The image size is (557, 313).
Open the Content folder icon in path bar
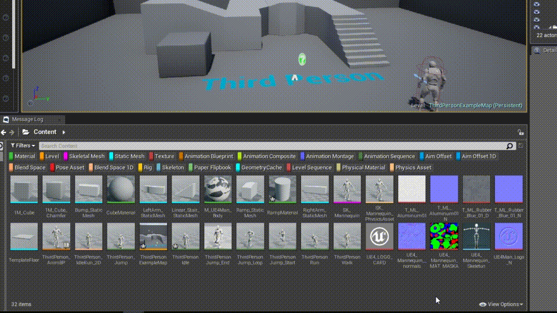[x=26, y=132]
